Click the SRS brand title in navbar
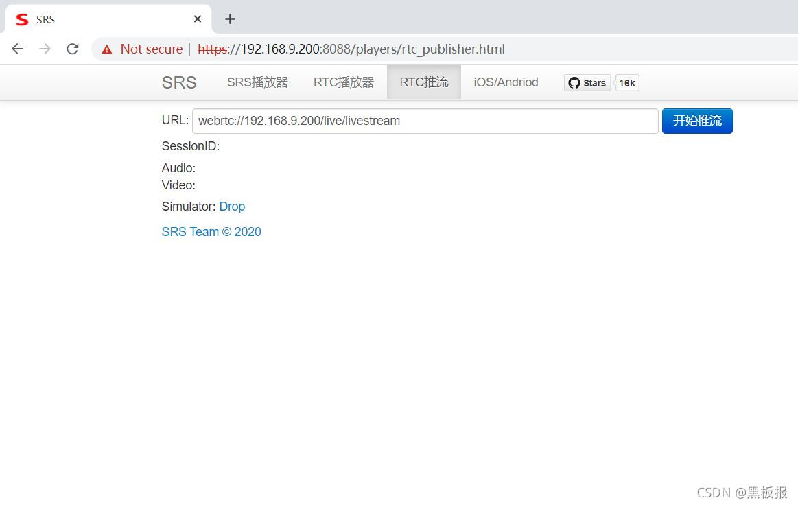 point(179,82)
